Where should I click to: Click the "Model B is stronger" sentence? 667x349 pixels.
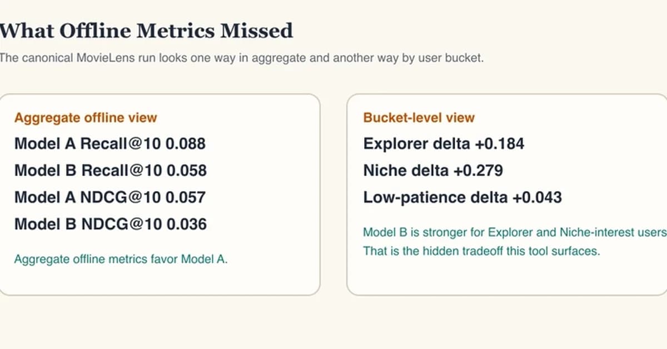pyautogui.click(x=514, y=232)
